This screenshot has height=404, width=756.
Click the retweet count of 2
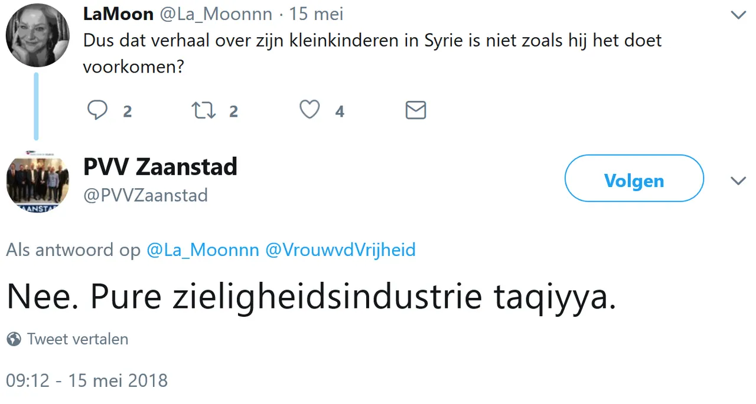(x=233, y=111)
